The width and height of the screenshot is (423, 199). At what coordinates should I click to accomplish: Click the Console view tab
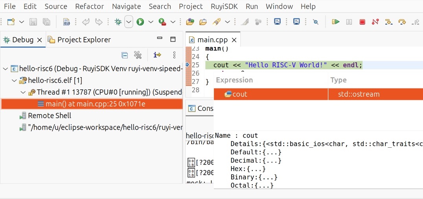pyautogui.click(x=201, y=109)
